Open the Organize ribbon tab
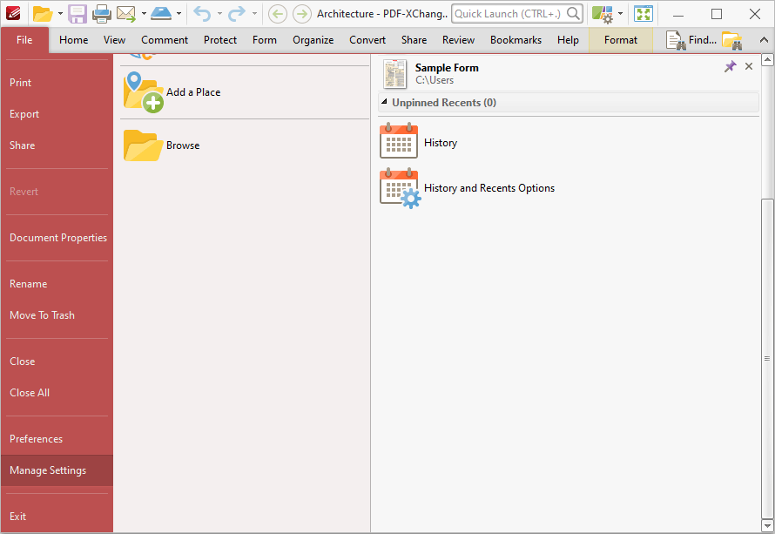 pyautogui.click(x=313, y=40)
